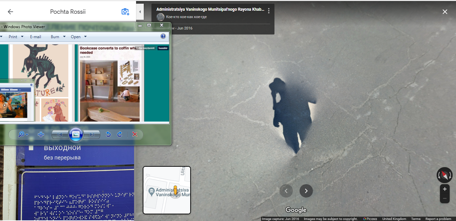456x221 pixels.
Task: Open the E-mail option in Photo Viewer
Action: tap(35, 37)
